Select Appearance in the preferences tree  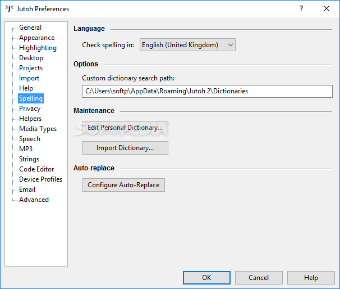click(36, 38)
